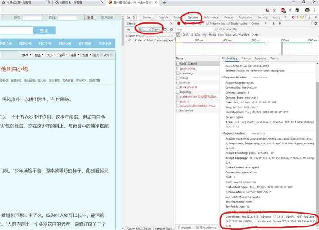Open the Security tab
This screenshot has height=230, width=319.
262,17
